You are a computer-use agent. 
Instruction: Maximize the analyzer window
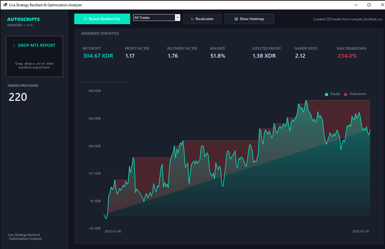(369, 5)
